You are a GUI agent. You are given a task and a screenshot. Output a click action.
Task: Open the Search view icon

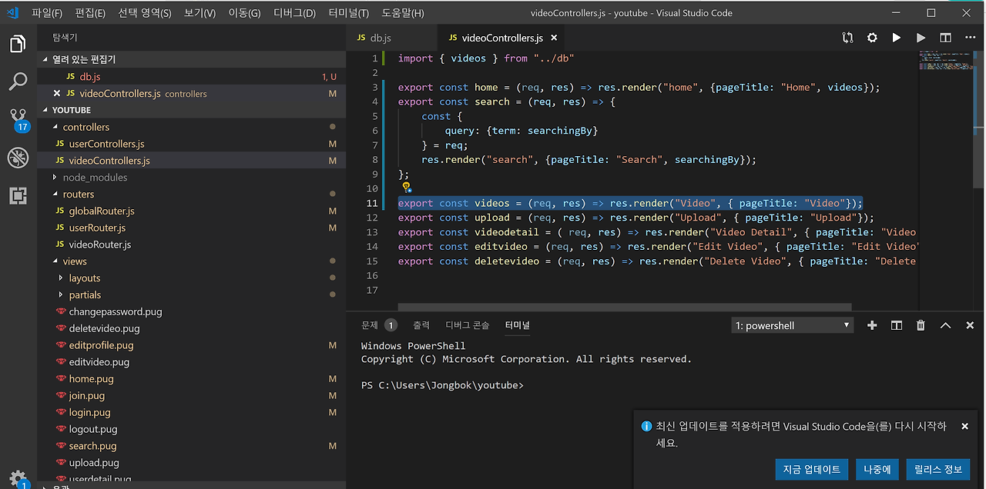(18, 81)
